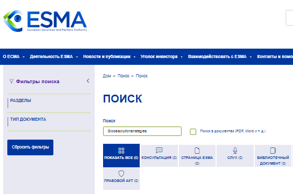Click the filter funnel icon
This screenshot has height=194, width=293.
[x=12, y=81]
